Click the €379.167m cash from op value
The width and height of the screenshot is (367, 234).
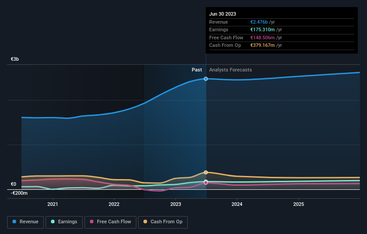click(262, 46)
